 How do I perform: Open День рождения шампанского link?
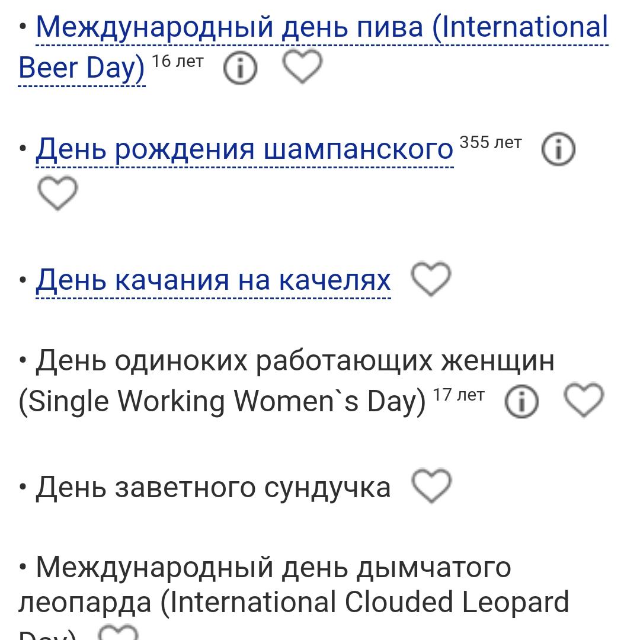pyautogui.click(x=245, y=149)
